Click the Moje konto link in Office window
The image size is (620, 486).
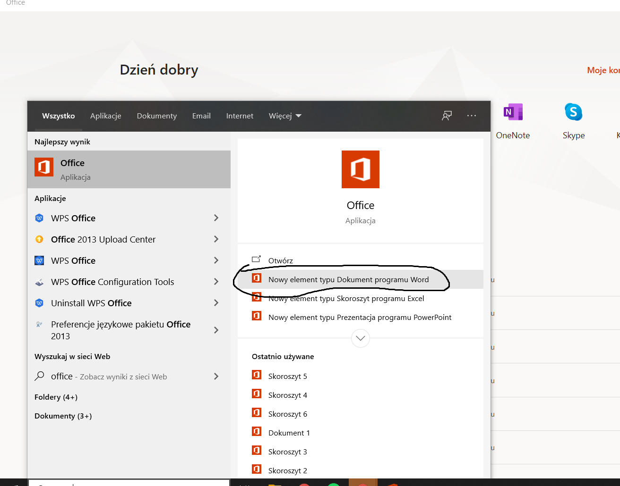tap(603, 70)
